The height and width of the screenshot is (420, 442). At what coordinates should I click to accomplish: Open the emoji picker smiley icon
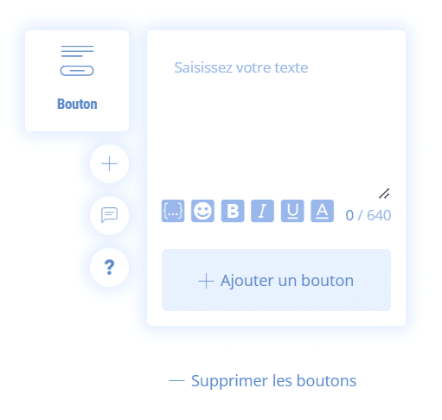click(x=202, y=211)
